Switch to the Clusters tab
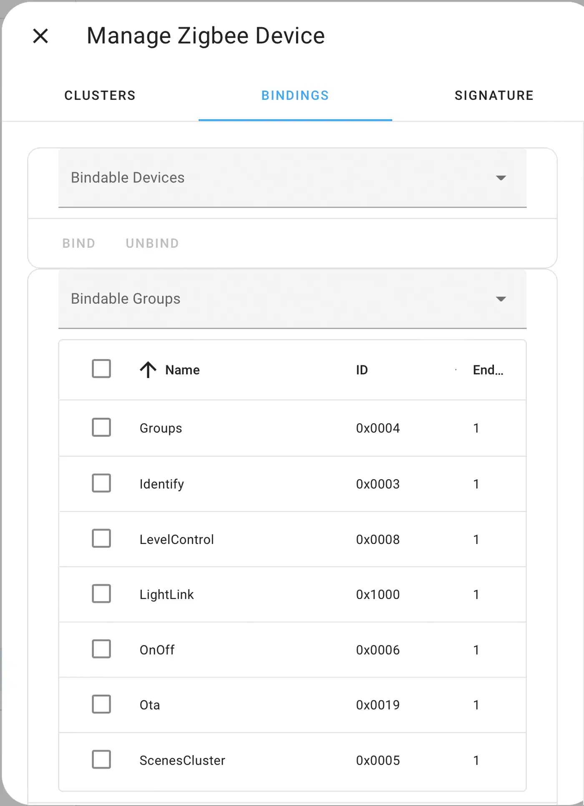Screen dimensions: 584x806 100,96
